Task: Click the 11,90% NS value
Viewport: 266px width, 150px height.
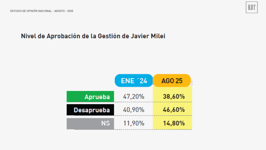Action: point(134,123)
